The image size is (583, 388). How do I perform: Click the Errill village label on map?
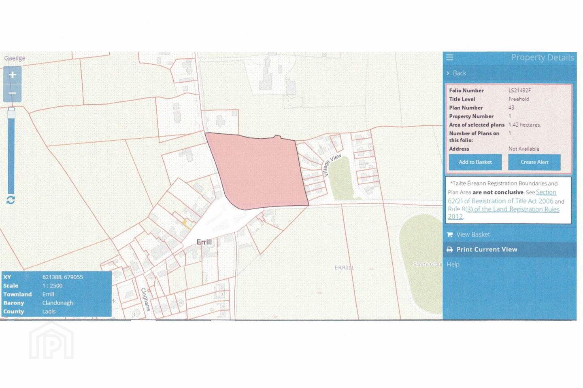coord(204,242)
